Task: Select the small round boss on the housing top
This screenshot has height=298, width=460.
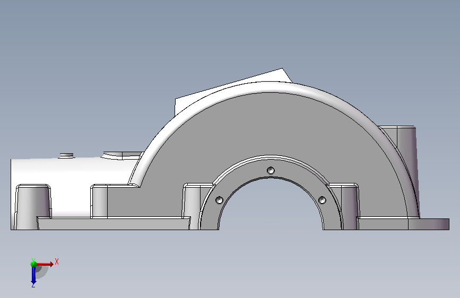Action: click(x=67, y=155)
